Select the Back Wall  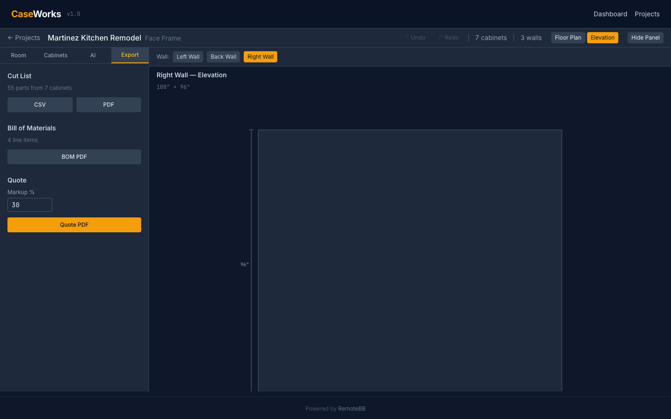click(223, 56)
